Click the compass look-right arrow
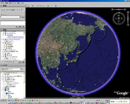Screen dimensions: 130x104 pos(122,18)
